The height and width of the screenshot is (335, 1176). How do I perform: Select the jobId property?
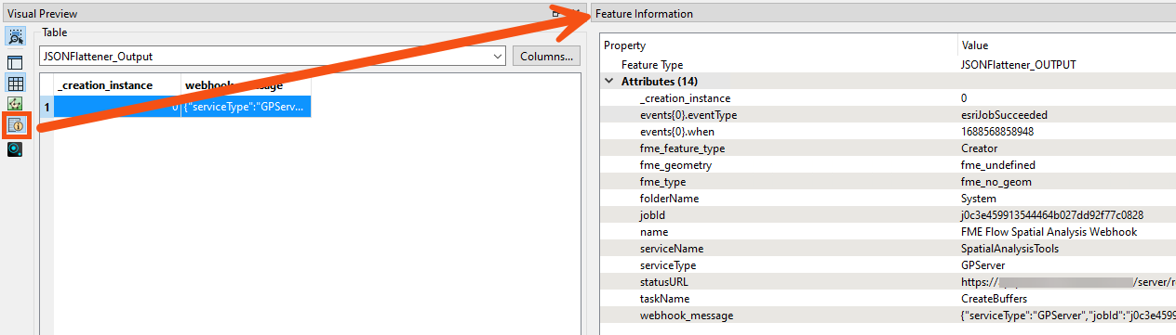652,215
